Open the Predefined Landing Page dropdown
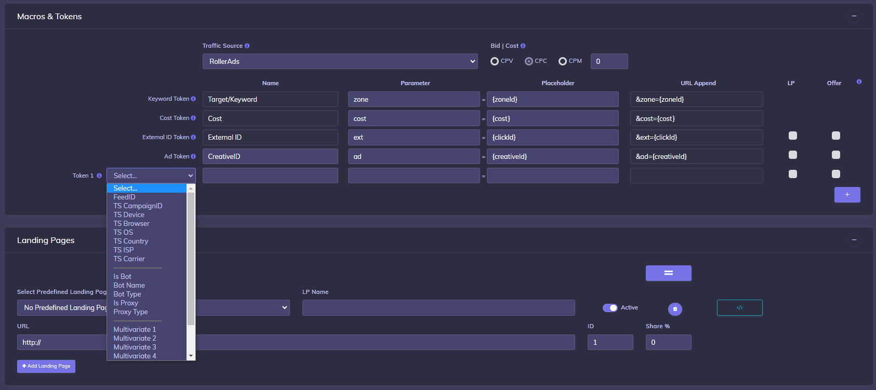The image size is (876, 390). click(153, 307)
